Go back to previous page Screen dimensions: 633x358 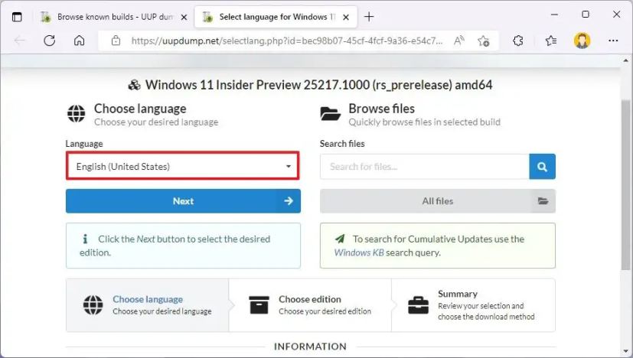(19, 41)
